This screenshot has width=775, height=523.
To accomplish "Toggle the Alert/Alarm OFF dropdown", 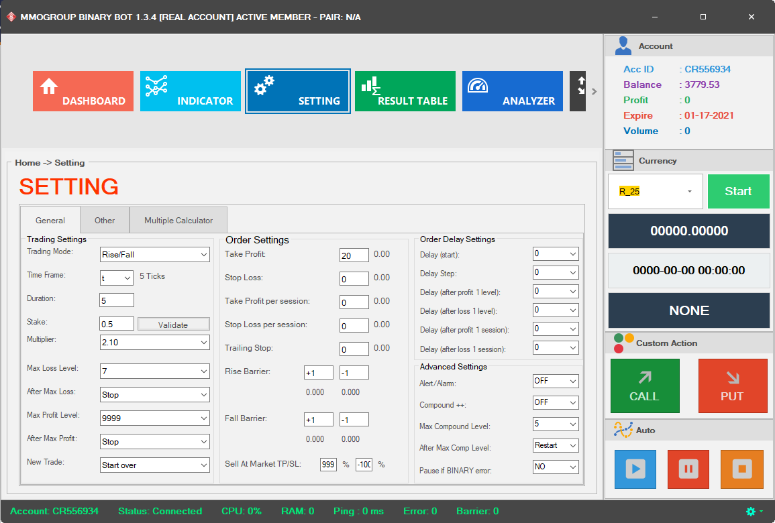I will tap(556, 381).
